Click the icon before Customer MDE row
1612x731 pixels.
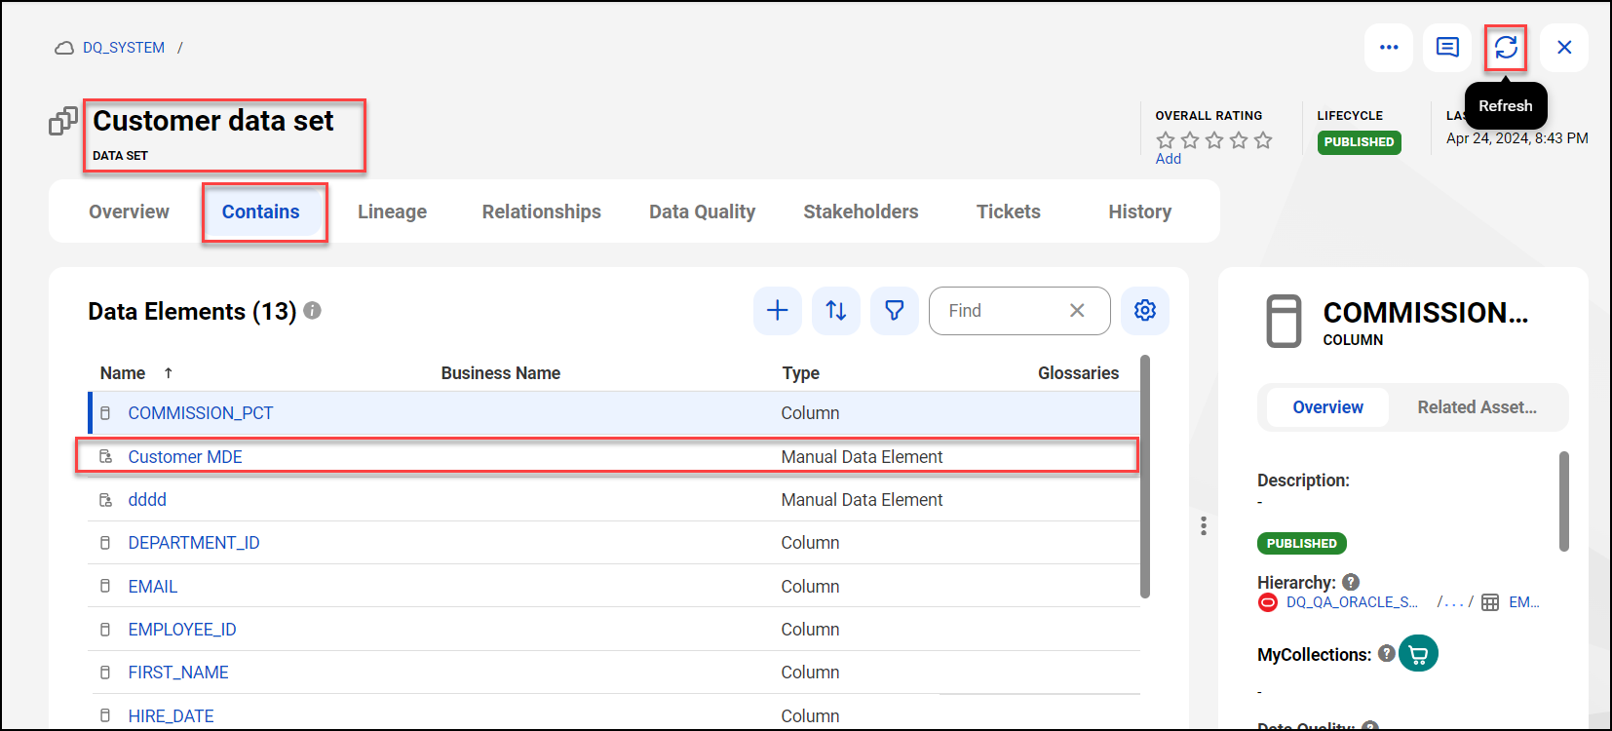click(x=105, y=456)
